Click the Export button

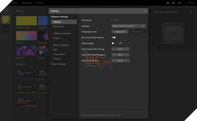120,49
